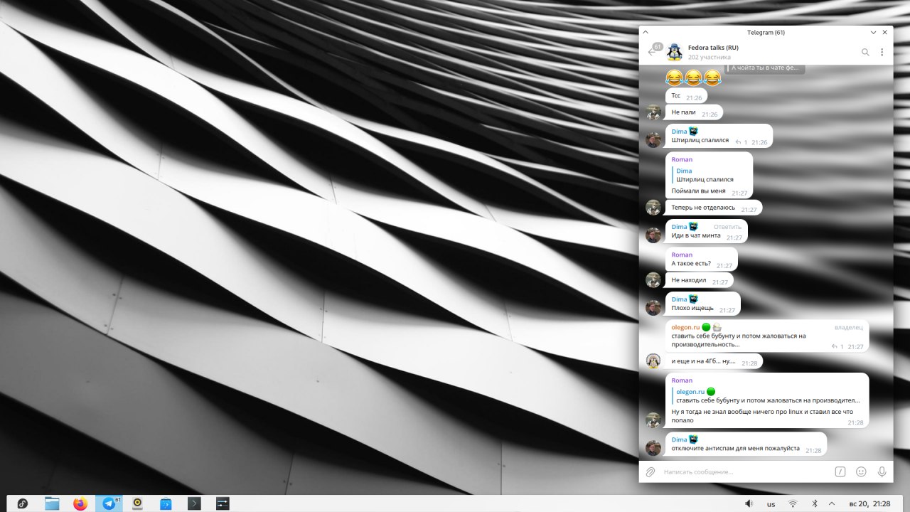
Task: Open the Fedora application launcher
Action: pyautogui.click(x=23, y=503)
